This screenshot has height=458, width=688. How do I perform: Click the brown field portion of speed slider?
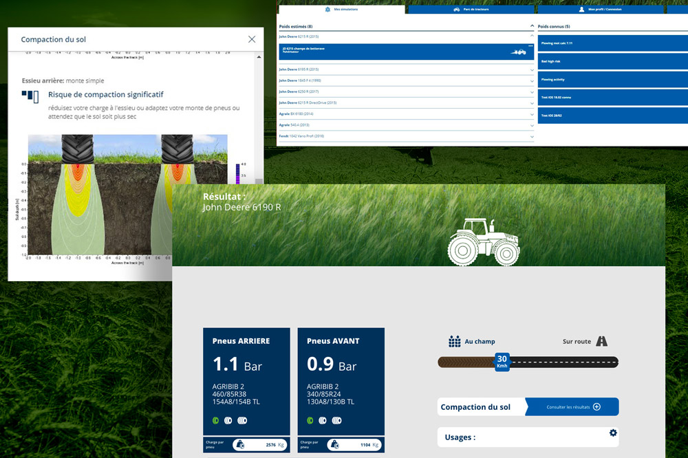tap(466, 362)
